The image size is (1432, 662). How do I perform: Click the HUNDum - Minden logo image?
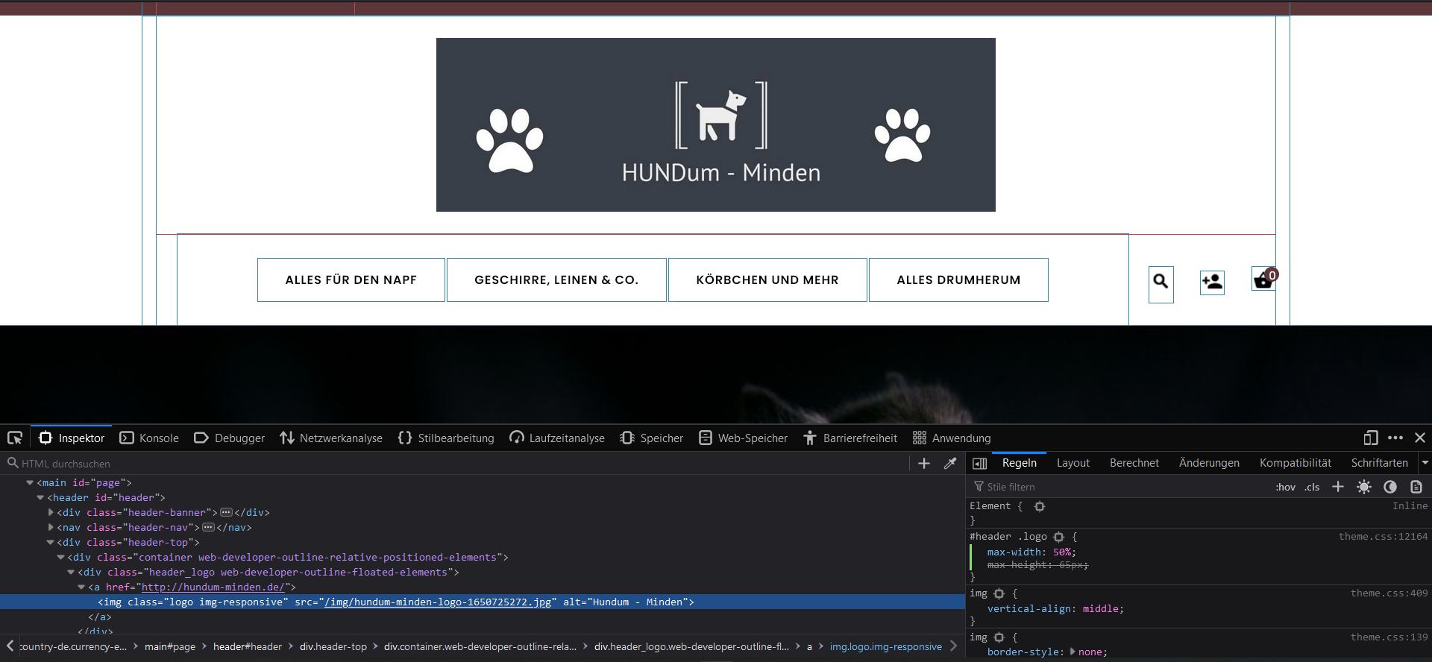(716, 124)
